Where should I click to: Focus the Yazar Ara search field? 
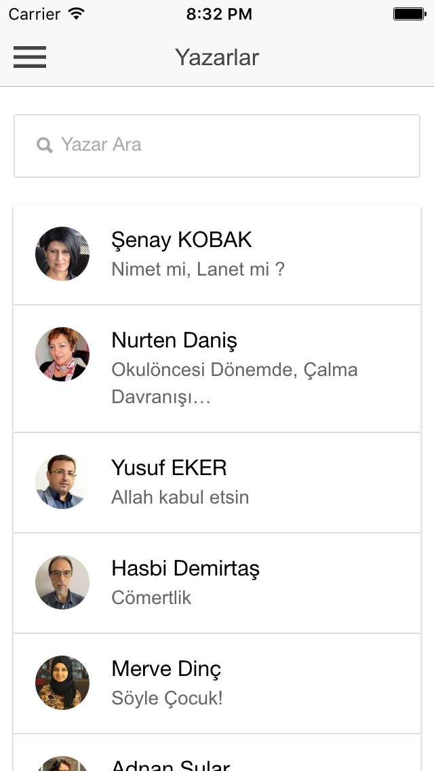pos(217,145)
